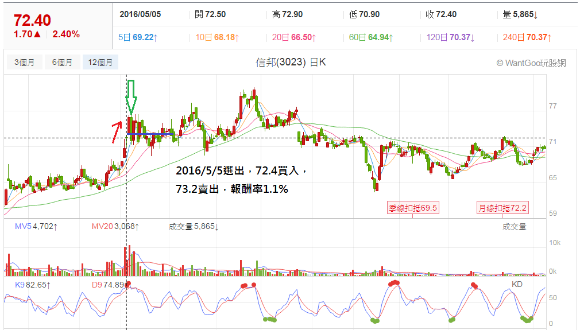Click the blue horizontal support line
This screenshot has height=330, width=580.
click(150, 134)
